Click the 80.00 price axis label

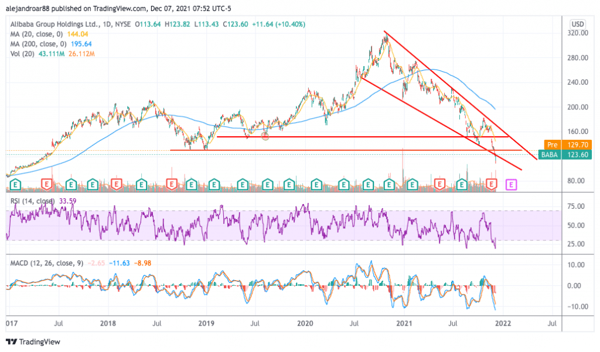(577, 181)
